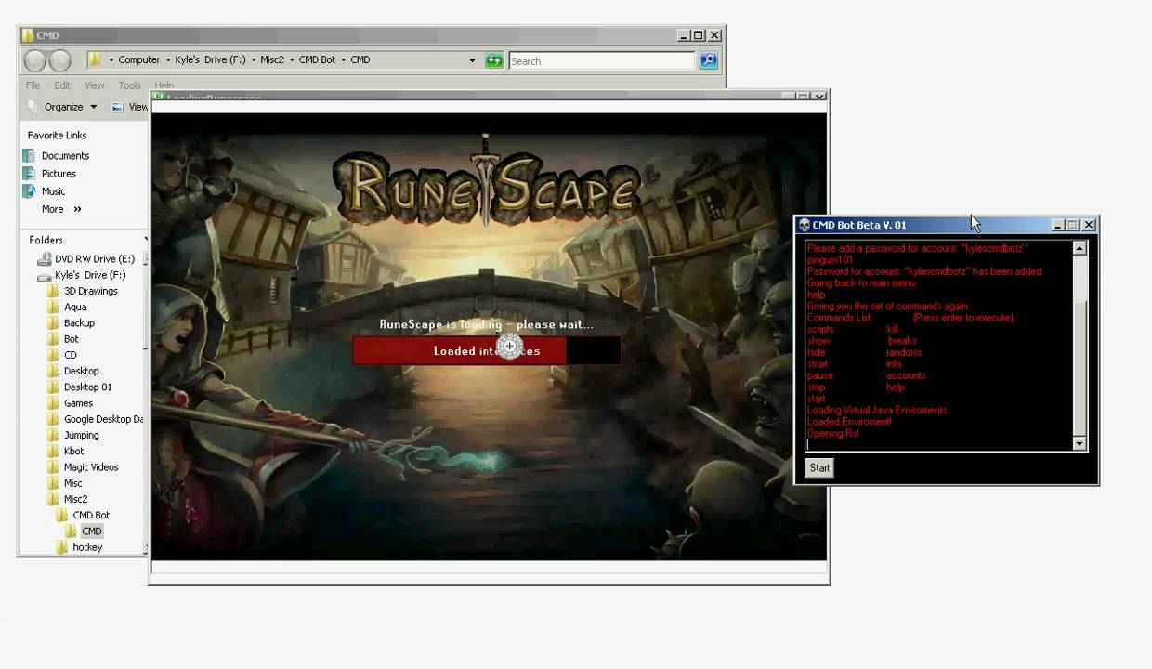The width and height of the screenshot is (1152, 669).
Task: Click 'Opening Rs!' console line
Action: click(833, 433)
